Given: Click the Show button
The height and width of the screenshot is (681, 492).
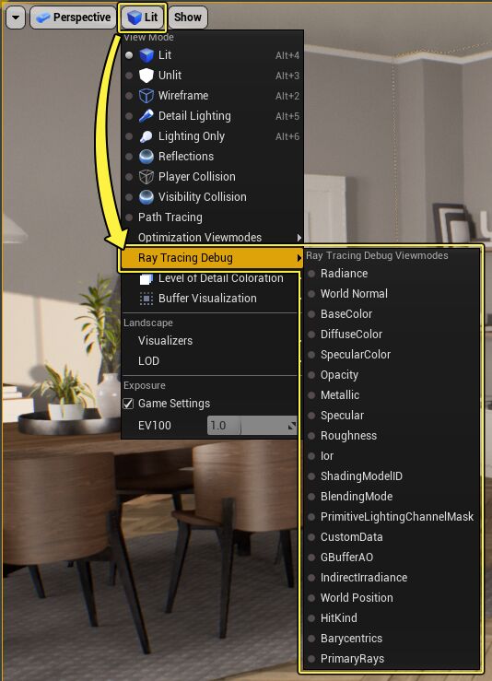Looking at the screenshot, I should 188,18.
